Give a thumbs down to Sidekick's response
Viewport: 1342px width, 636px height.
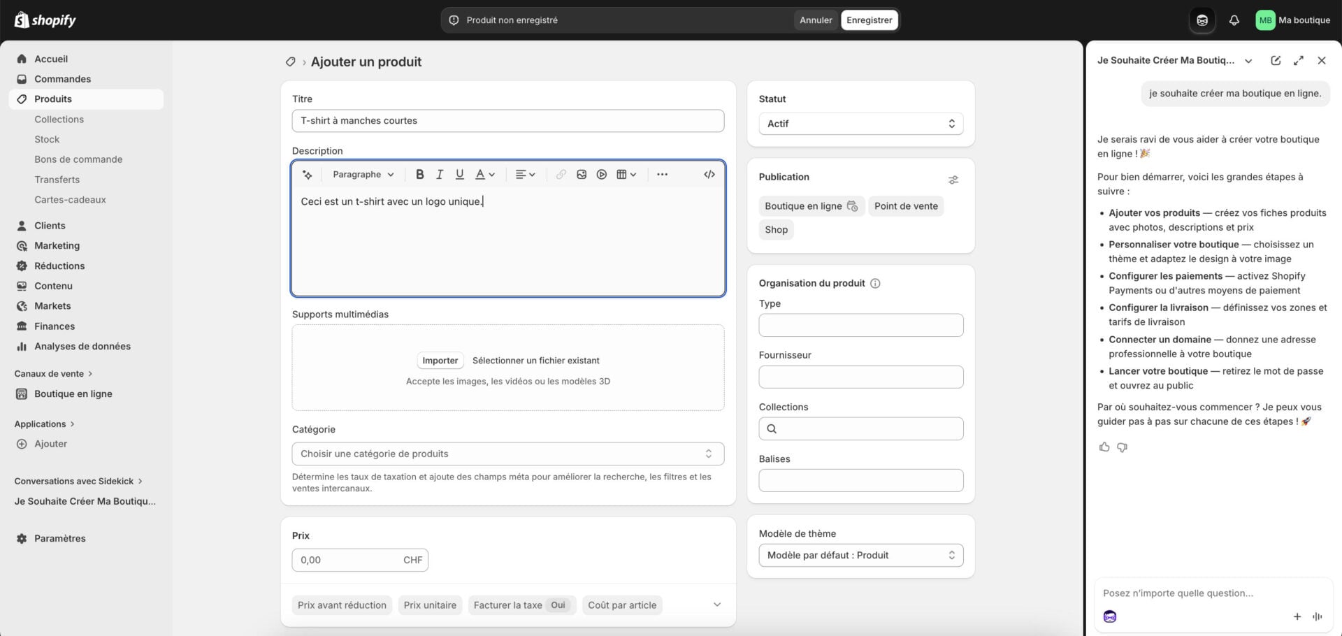[x=1123, y=447]
